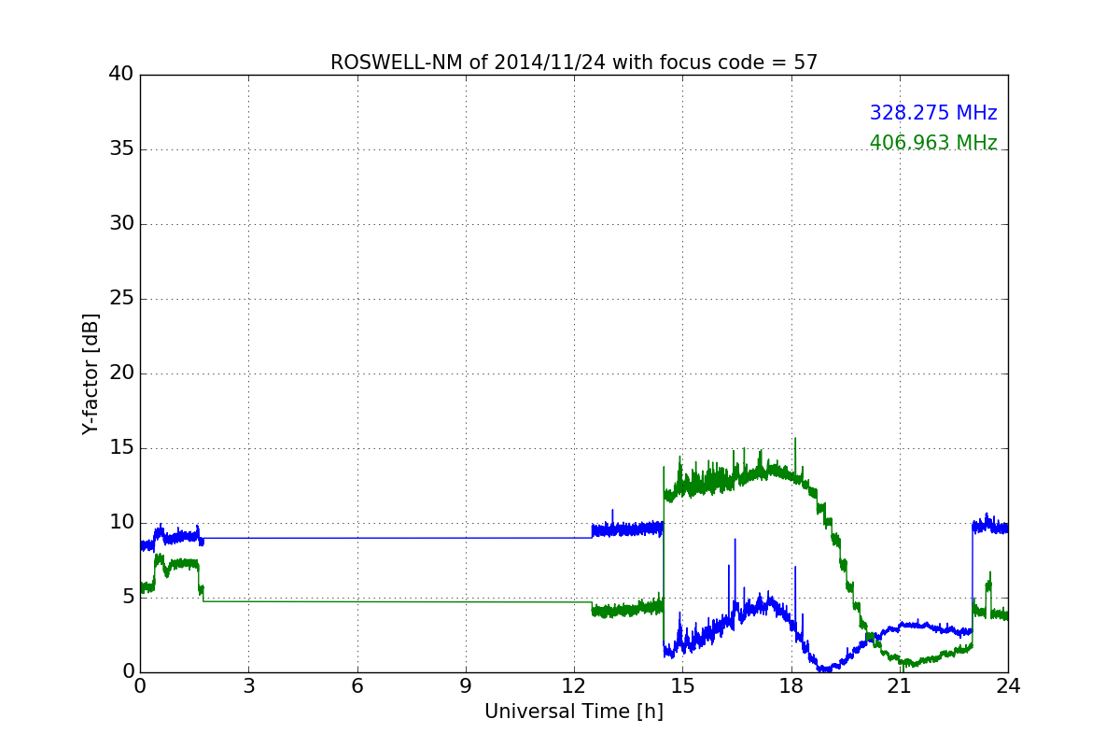The width and height of the screenshot is (1120, 747).
Task: Select the green '406.963 MHz' legend label
Action: [x=933, y=143]
